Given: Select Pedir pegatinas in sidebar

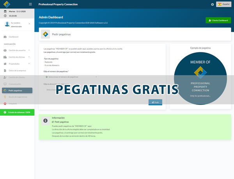Looking at the screenshot, I should point(17,90).
